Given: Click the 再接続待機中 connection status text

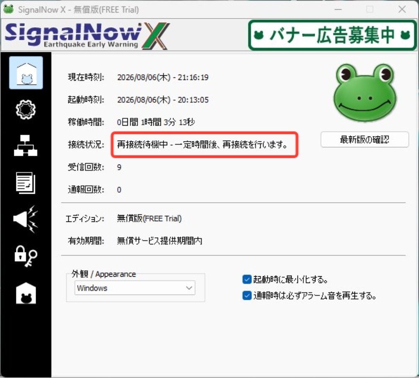Looking at the screenshot, I should (202, 145).
